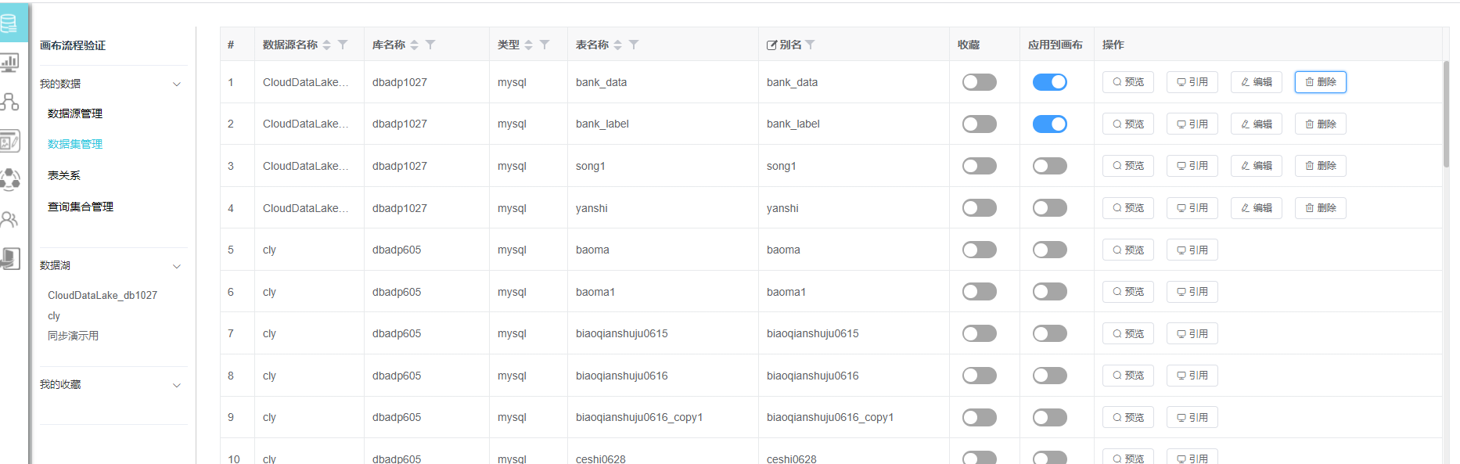Open 数据源管理 in the side menu
Image resolution: width=1460 pixels, height=464 pixels.
75,113
